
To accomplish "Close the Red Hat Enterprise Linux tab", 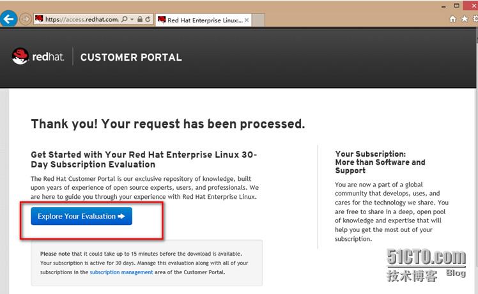I will (x=247, y=20).
